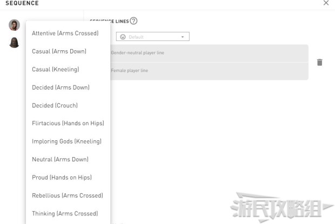Viewport: 335px width, 224px height.
Task: Click the Gender-neutral player line field
Action: 209,53
